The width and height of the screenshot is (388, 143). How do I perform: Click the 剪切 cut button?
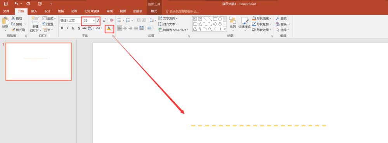click(17, 19)
